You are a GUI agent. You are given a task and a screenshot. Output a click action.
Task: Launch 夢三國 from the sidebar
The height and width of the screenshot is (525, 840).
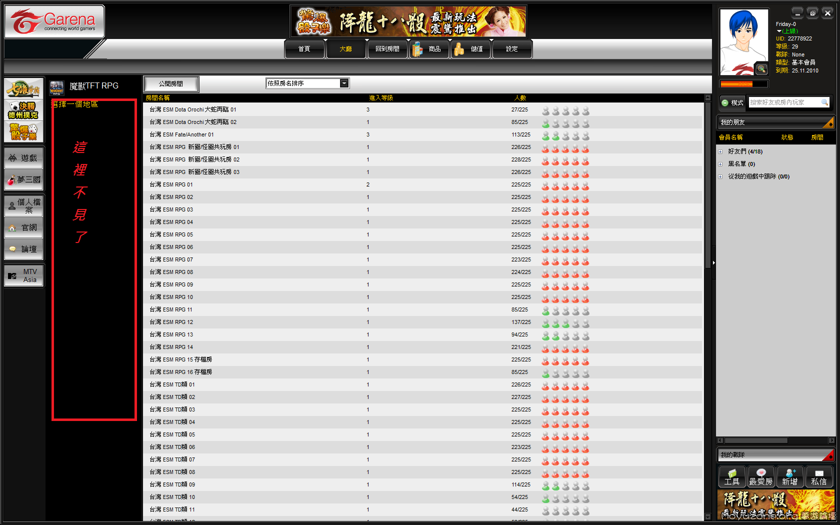click(x=24, y=179)
